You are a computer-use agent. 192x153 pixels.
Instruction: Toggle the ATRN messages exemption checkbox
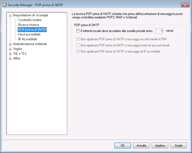coord(78,39)
